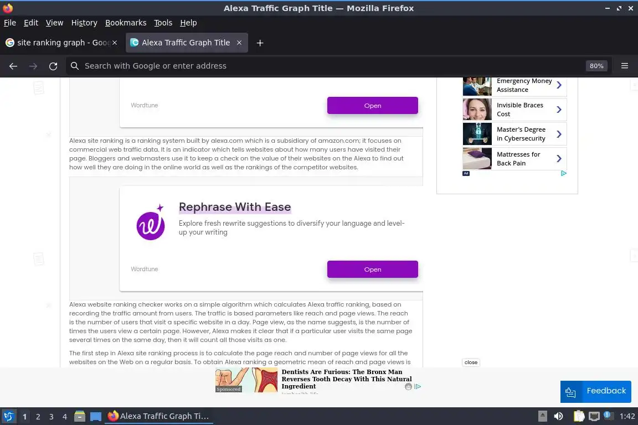
Task: Click the search magnifier icon in address bar
Action: coord(74,66)
